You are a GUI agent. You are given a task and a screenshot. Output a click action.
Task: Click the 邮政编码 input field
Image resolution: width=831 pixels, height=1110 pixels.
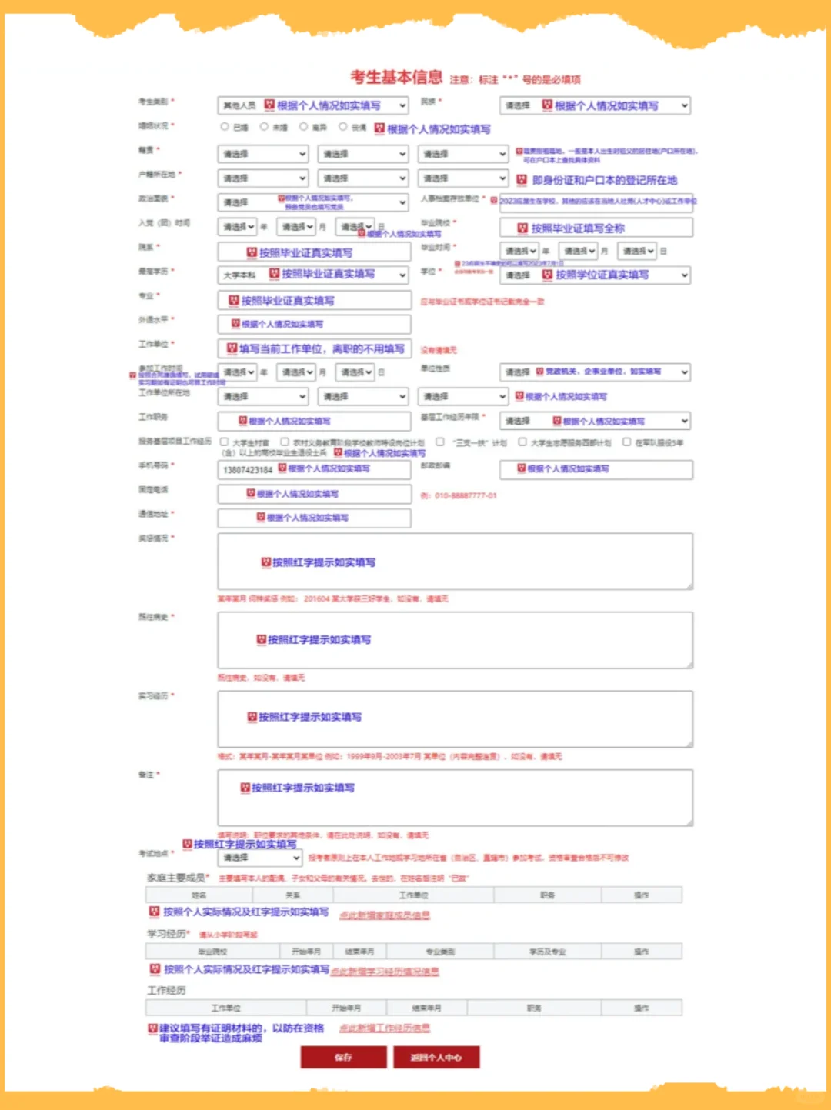[596, 469]
